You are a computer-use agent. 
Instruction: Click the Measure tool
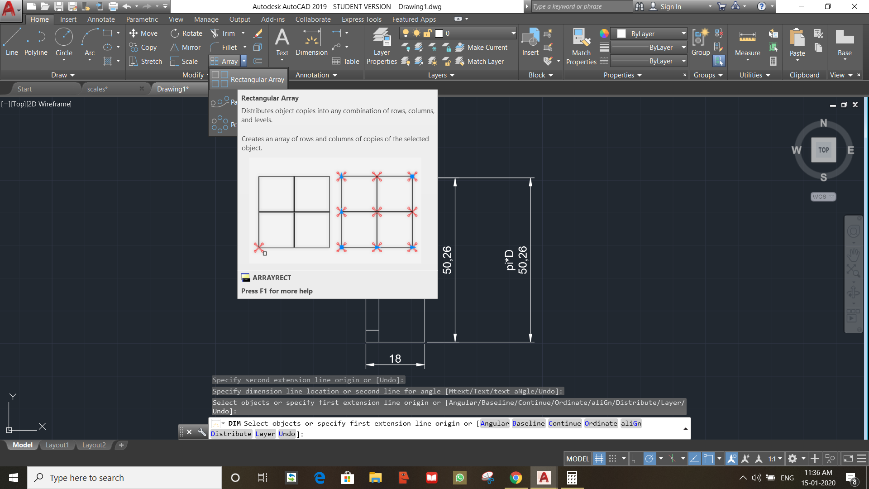[x=747, y=44]
